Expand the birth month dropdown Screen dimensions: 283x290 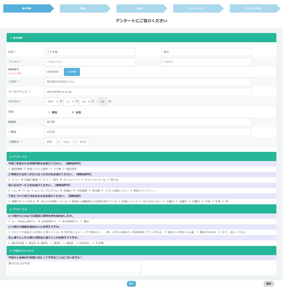(69, 102)
